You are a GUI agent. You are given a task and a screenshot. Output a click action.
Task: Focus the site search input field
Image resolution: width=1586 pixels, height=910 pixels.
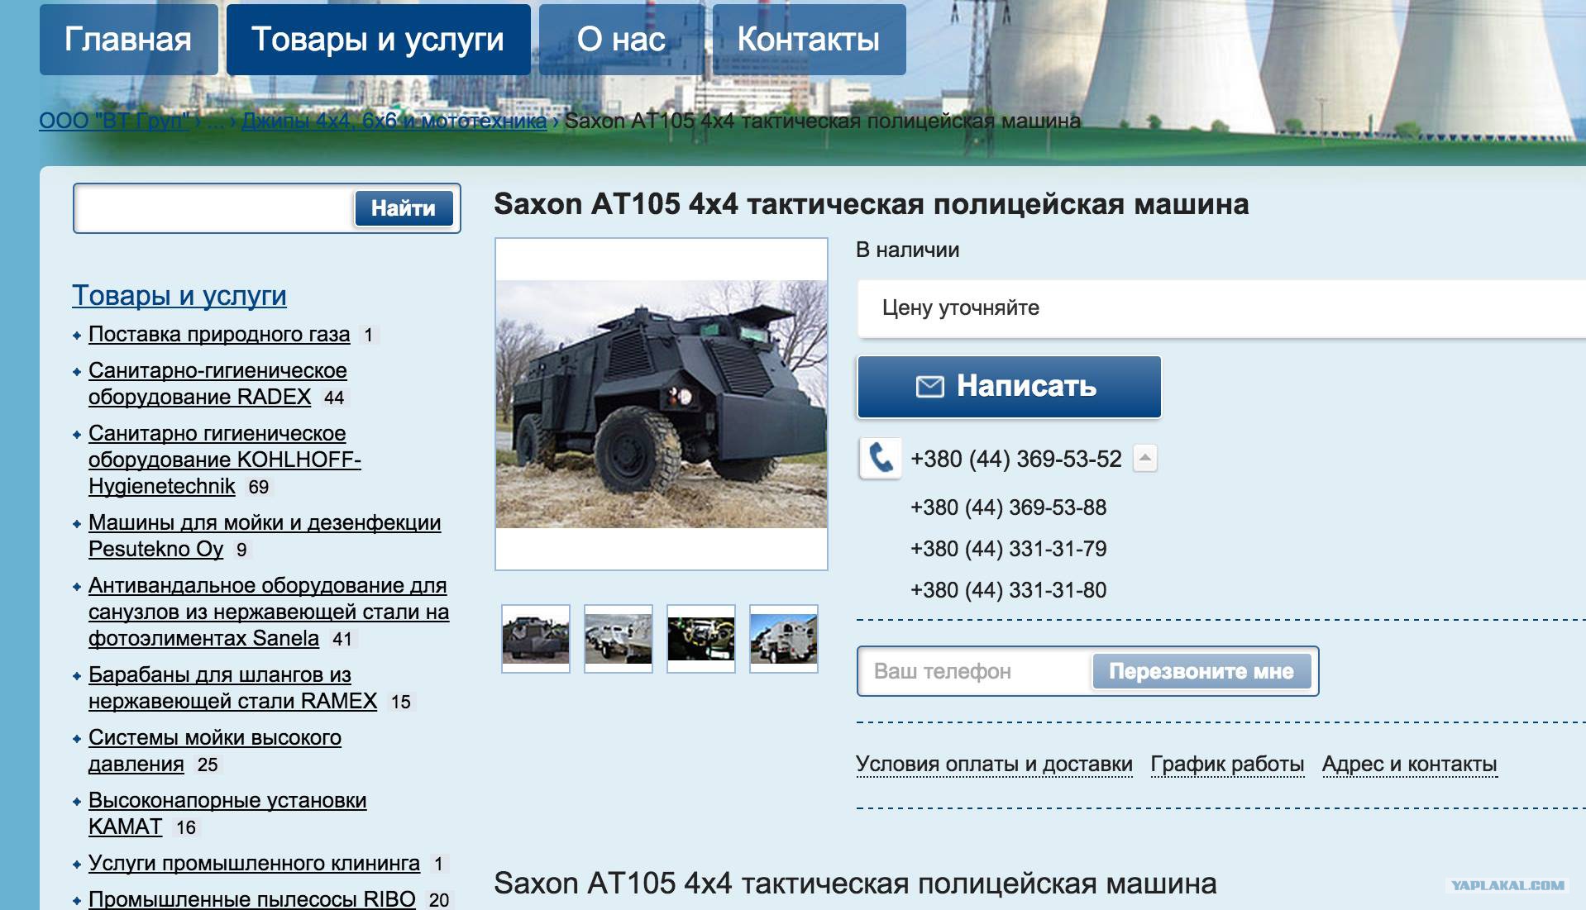(213, 208)
